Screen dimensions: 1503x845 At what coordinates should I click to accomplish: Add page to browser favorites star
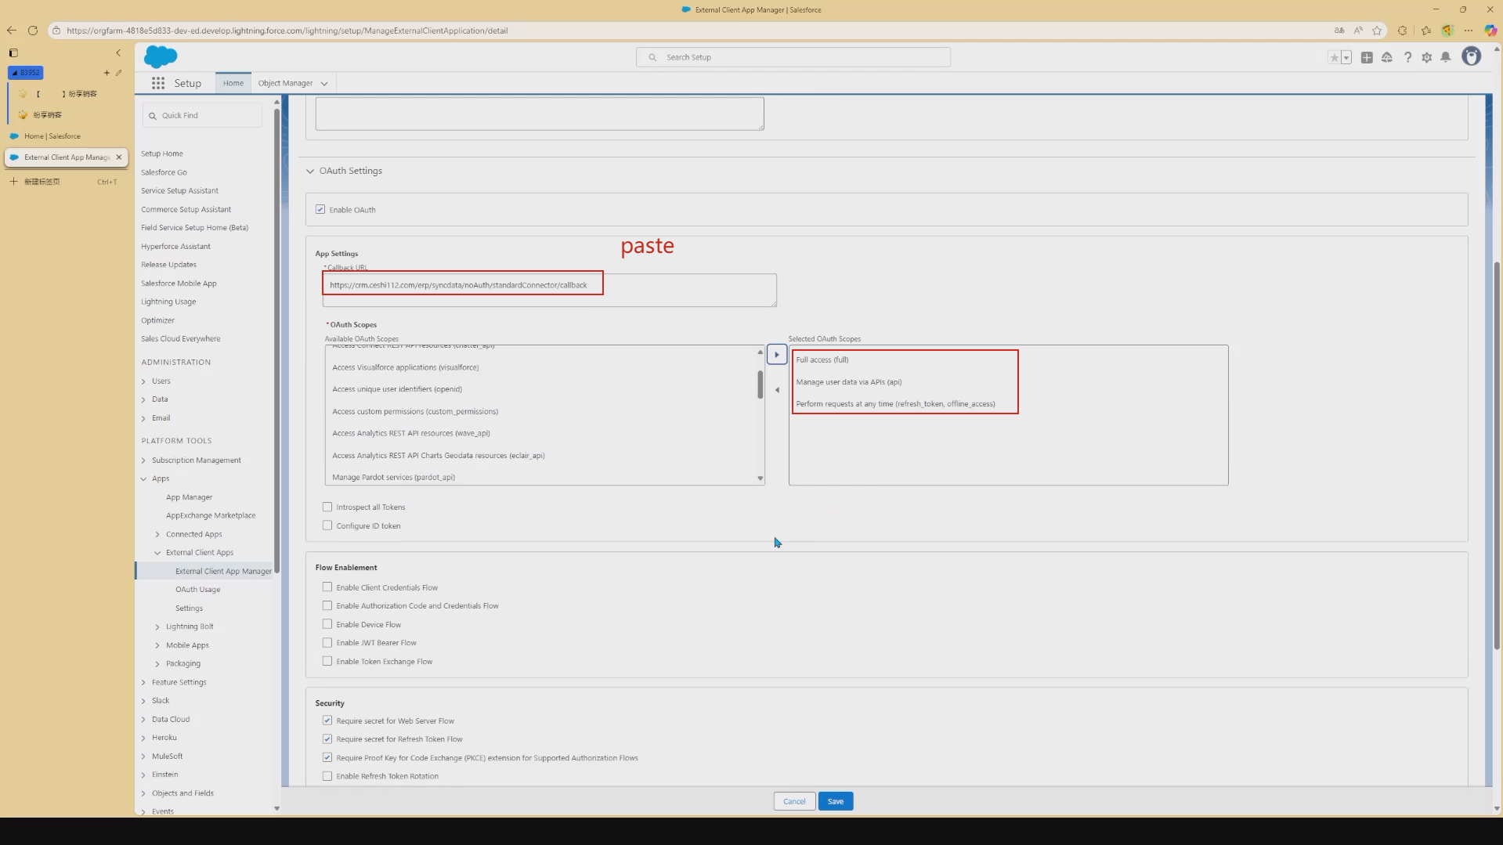pos(1377,31)
